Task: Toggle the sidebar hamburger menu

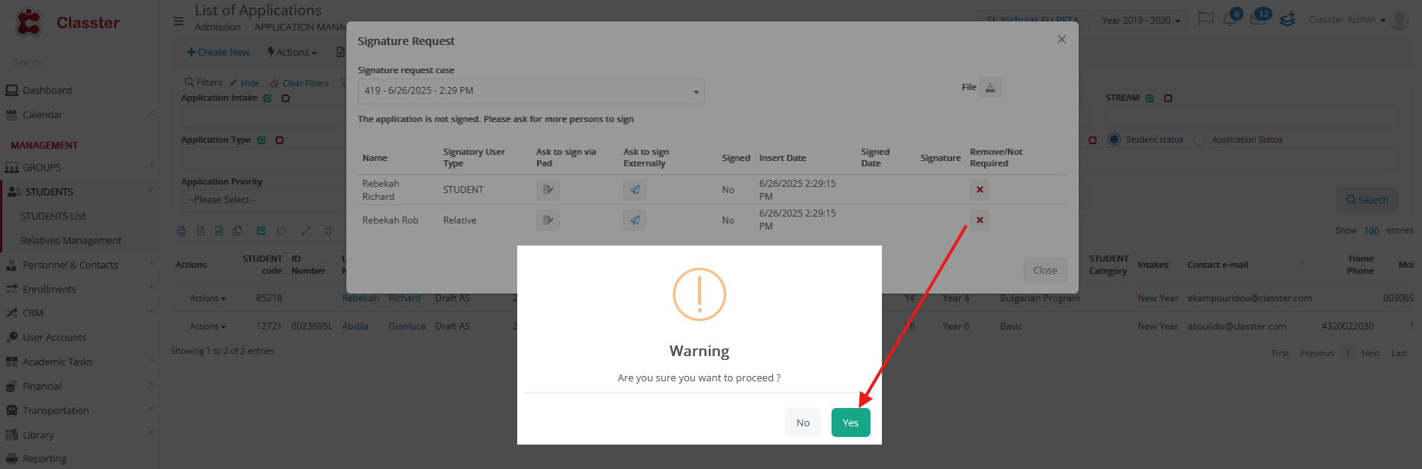Action: [179, 21]
